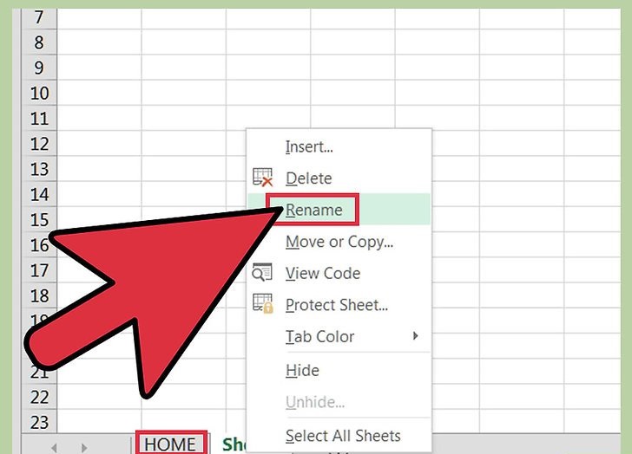This screenshot has width=632, height=454.
Task: Click Select All Sheets option
Action: (343, 436)
